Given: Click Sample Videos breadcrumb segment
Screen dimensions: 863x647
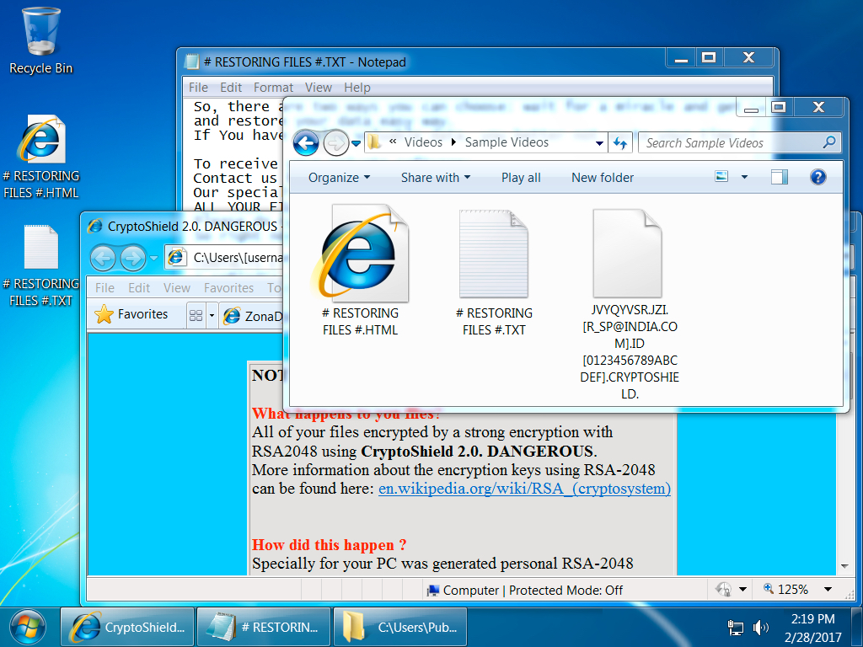Looking at the screenshot, I should pos(507,142).
